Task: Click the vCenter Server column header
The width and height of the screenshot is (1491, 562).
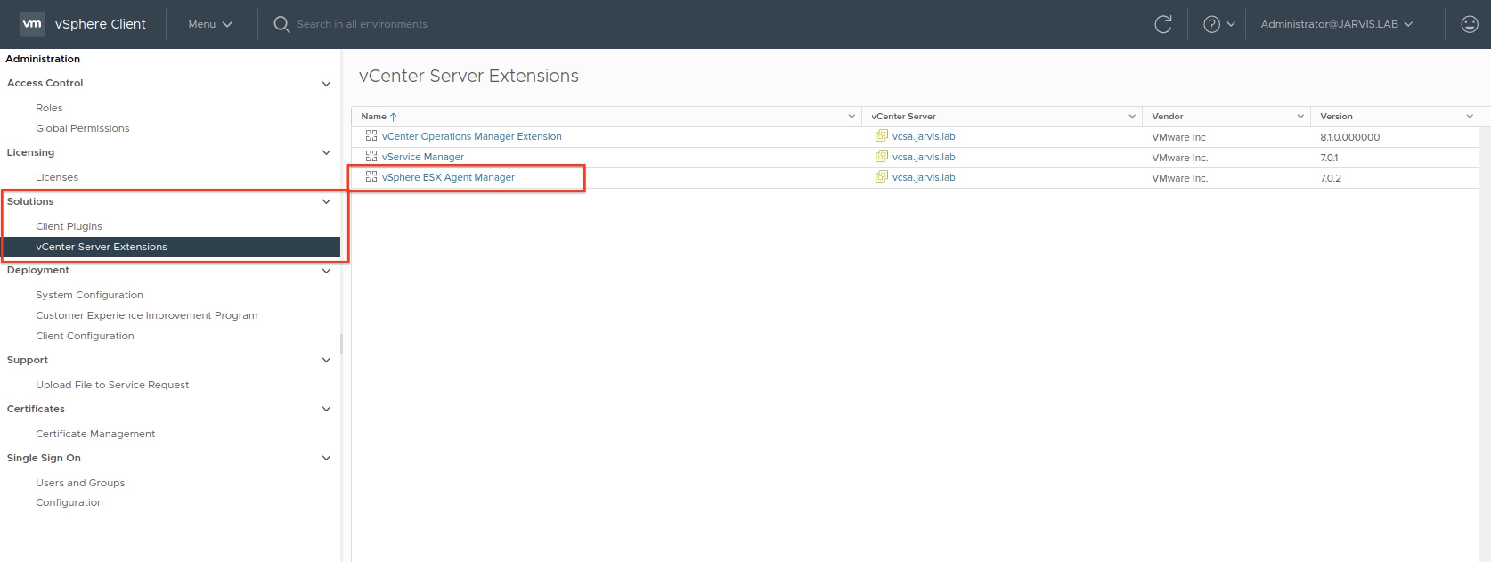Action: point(903,116)
